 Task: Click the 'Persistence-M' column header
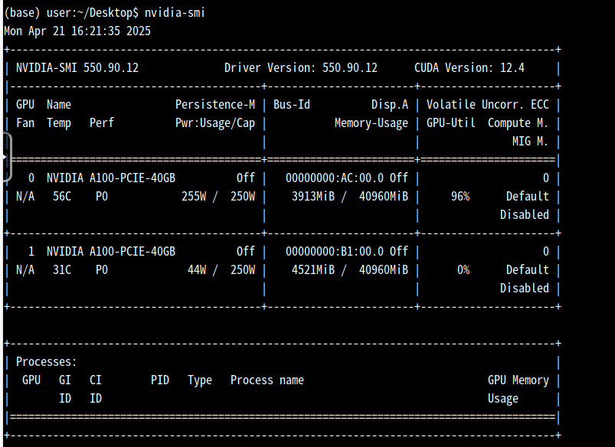[215, 105]
